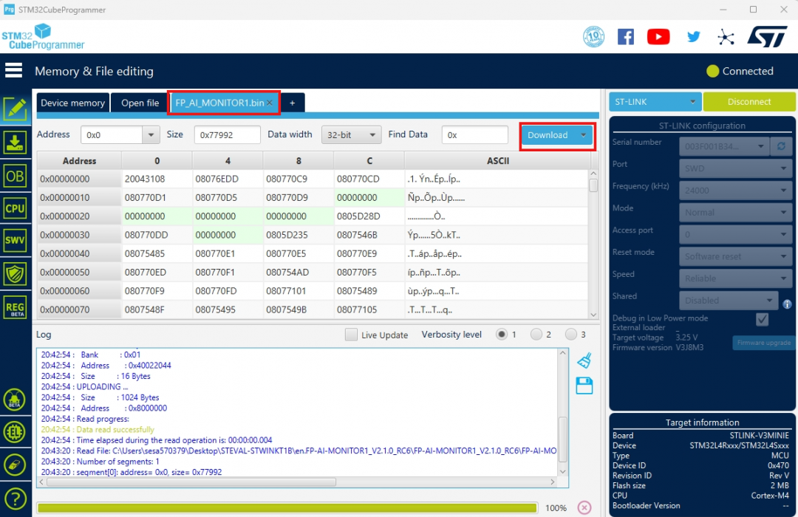Click the Disconnect button
The height and width of the screenshot is (517, 798).
749,101
